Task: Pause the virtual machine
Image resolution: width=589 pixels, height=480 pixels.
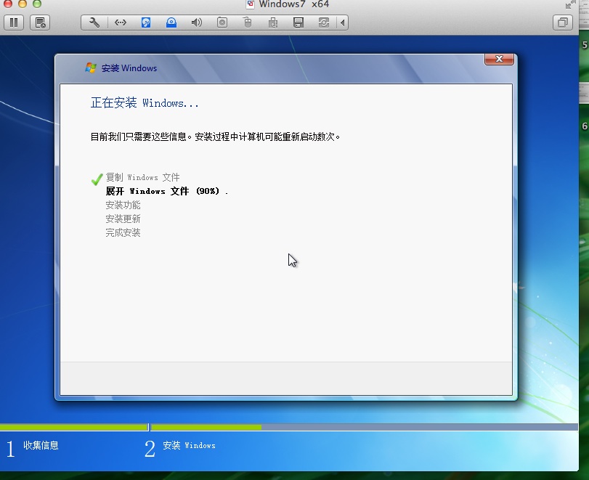Action: 14,23
